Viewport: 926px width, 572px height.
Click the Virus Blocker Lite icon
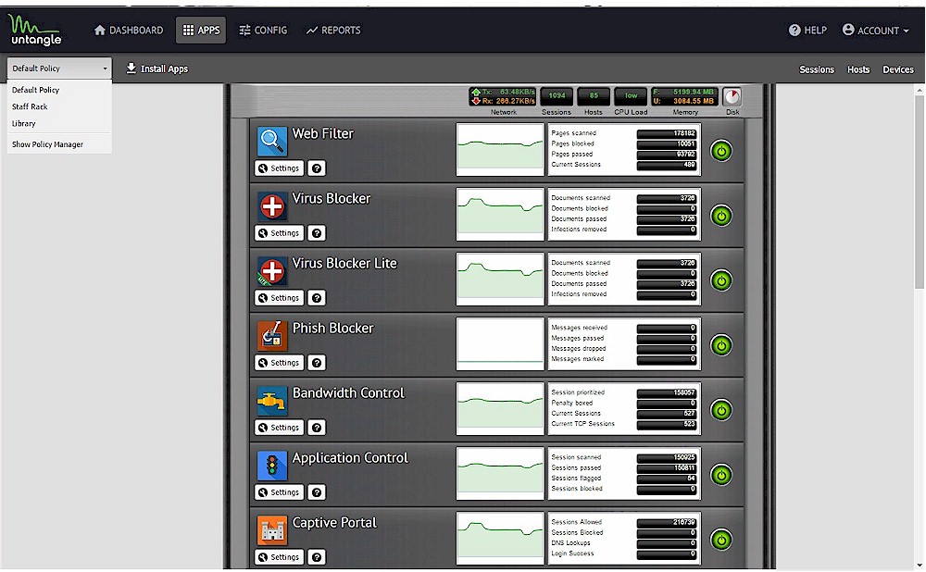pyautogui.click(x=272, y=271)
